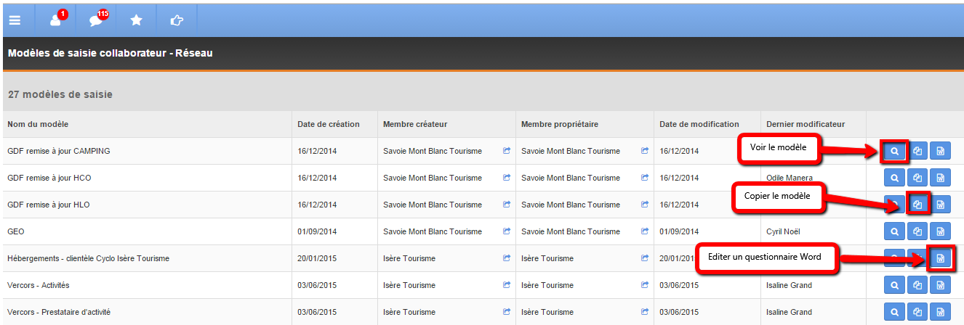View the GEO model
This screenshot has height=325, width=964.
tap(895, 231)
